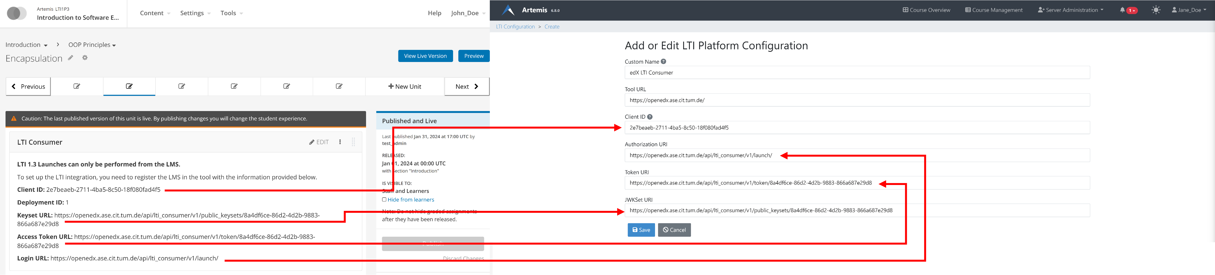Screen dimensions: 1215x275
Task: Open unit settings via the gear icon
Action: coord(84,57)
